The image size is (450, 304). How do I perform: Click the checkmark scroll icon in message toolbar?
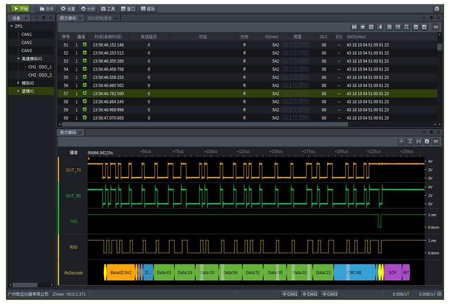click(380, 27)
